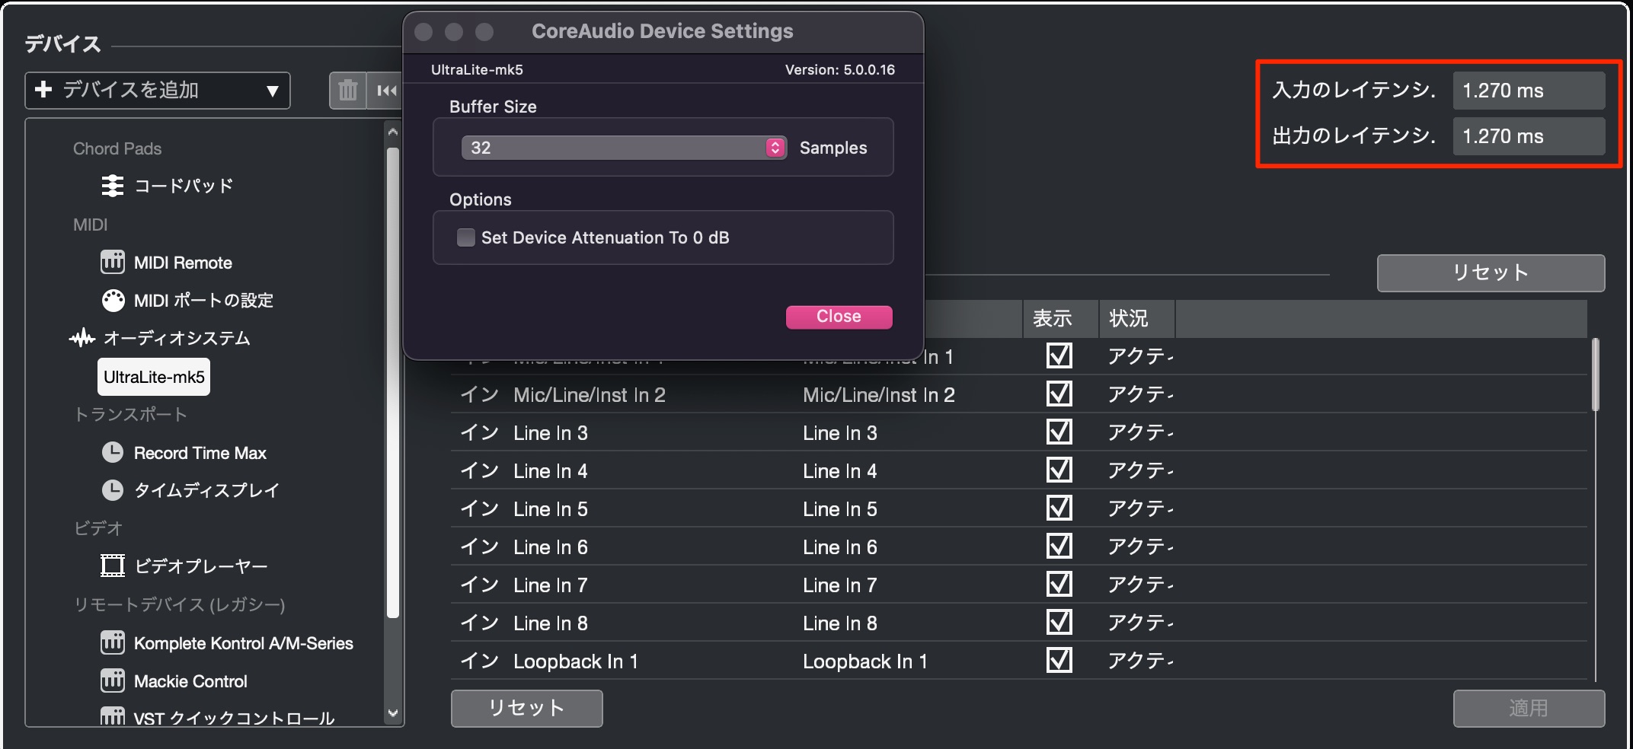Open Record Time Max clock icon
Screen dimensions: 1633x749
point(113,453)
